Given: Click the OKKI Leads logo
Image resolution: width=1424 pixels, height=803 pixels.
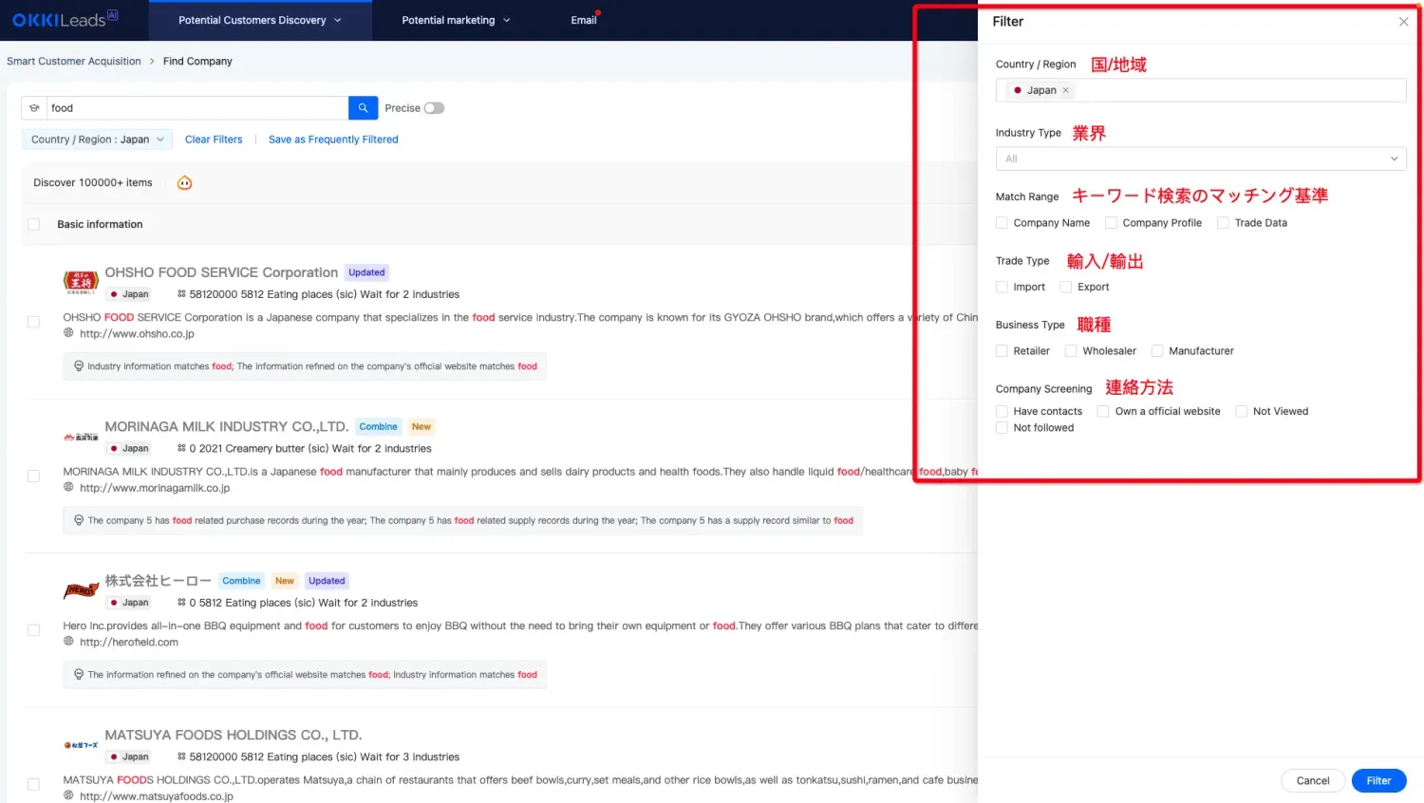Looking at the screenshot, I should point(65,18).
